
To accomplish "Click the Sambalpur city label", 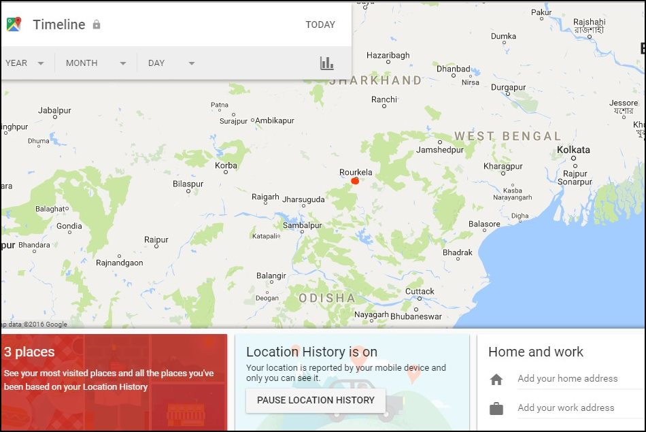I will pyautogui.click(x=303, y=225).
